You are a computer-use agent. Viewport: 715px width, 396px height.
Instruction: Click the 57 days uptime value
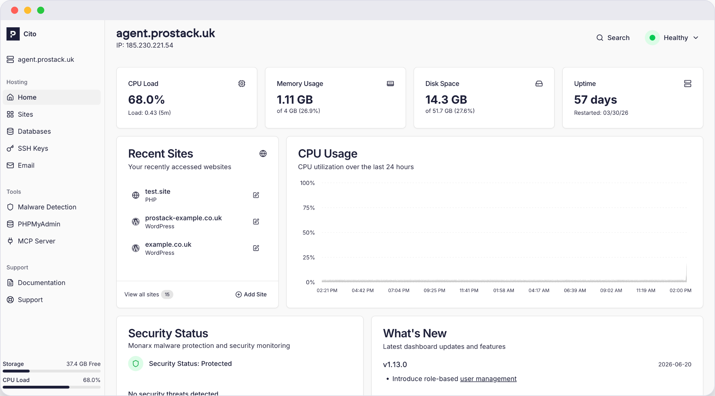pos(595,100)
